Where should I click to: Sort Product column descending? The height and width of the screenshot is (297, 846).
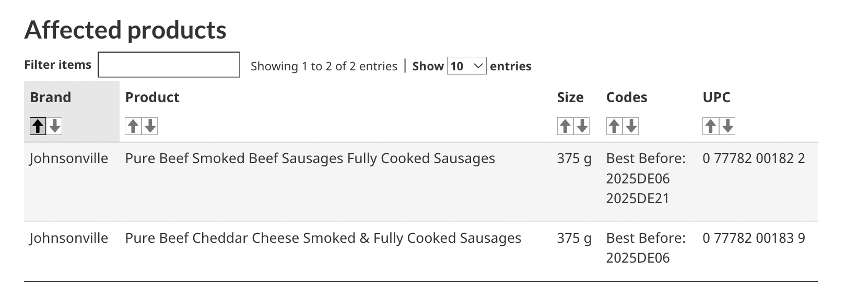pos(150,126)
